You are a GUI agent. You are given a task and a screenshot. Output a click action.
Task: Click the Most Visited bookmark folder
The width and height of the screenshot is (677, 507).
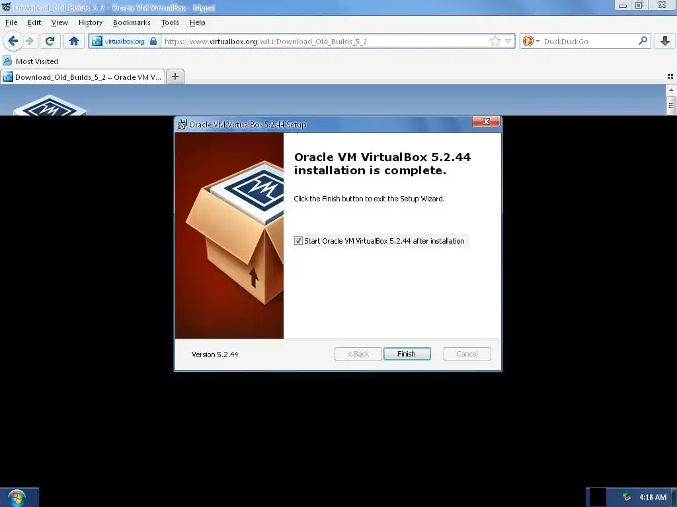pos(30,61)
